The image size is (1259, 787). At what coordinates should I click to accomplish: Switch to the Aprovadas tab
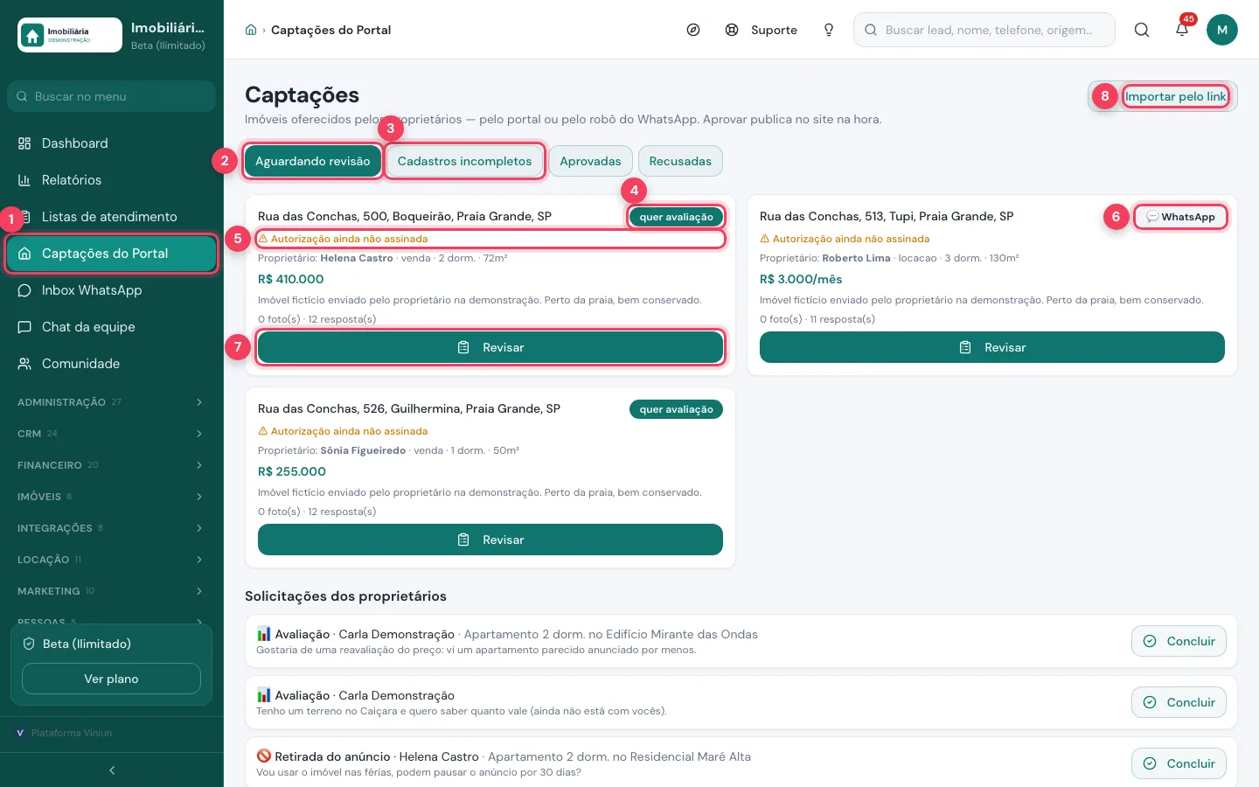(x=590, y=161)
